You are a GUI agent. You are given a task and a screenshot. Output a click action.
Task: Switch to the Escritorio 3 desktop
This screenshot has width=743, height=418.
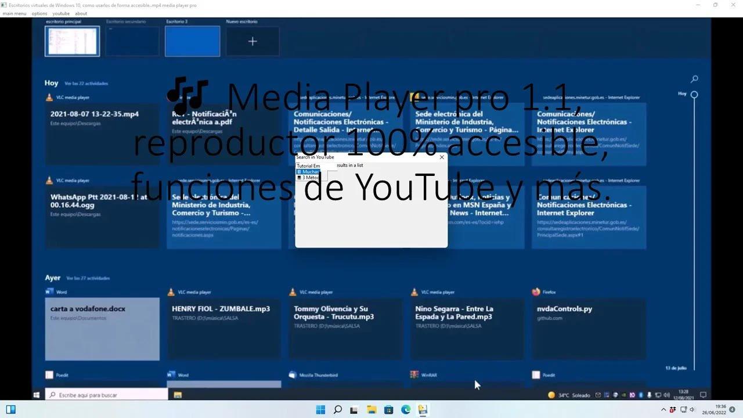[192, 41]
